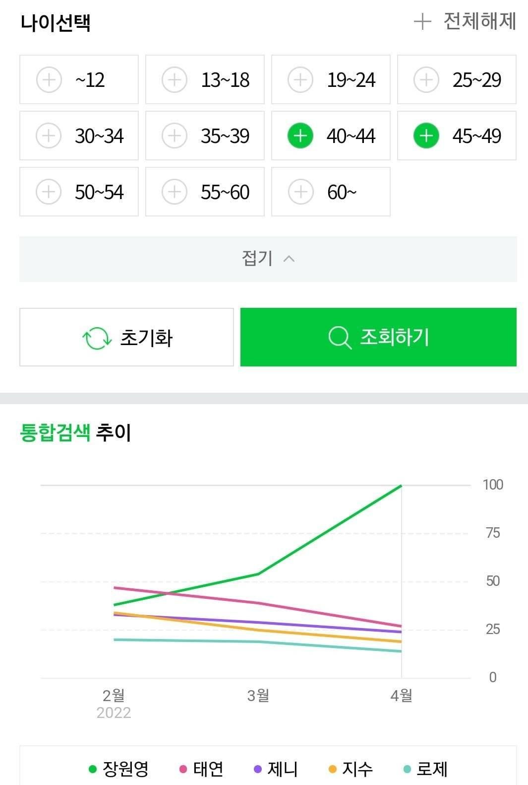Viewport: 528px width, 785px height.
Task: Deselect the 45~49 age group
Action: click(457, 136)
